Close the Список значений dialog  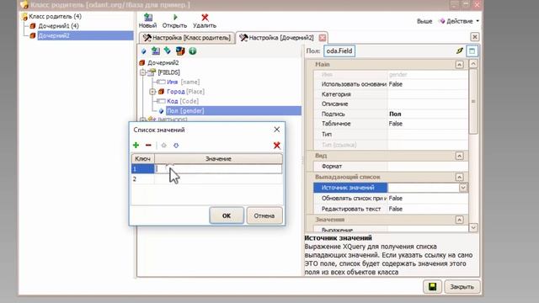coord(277,130)
